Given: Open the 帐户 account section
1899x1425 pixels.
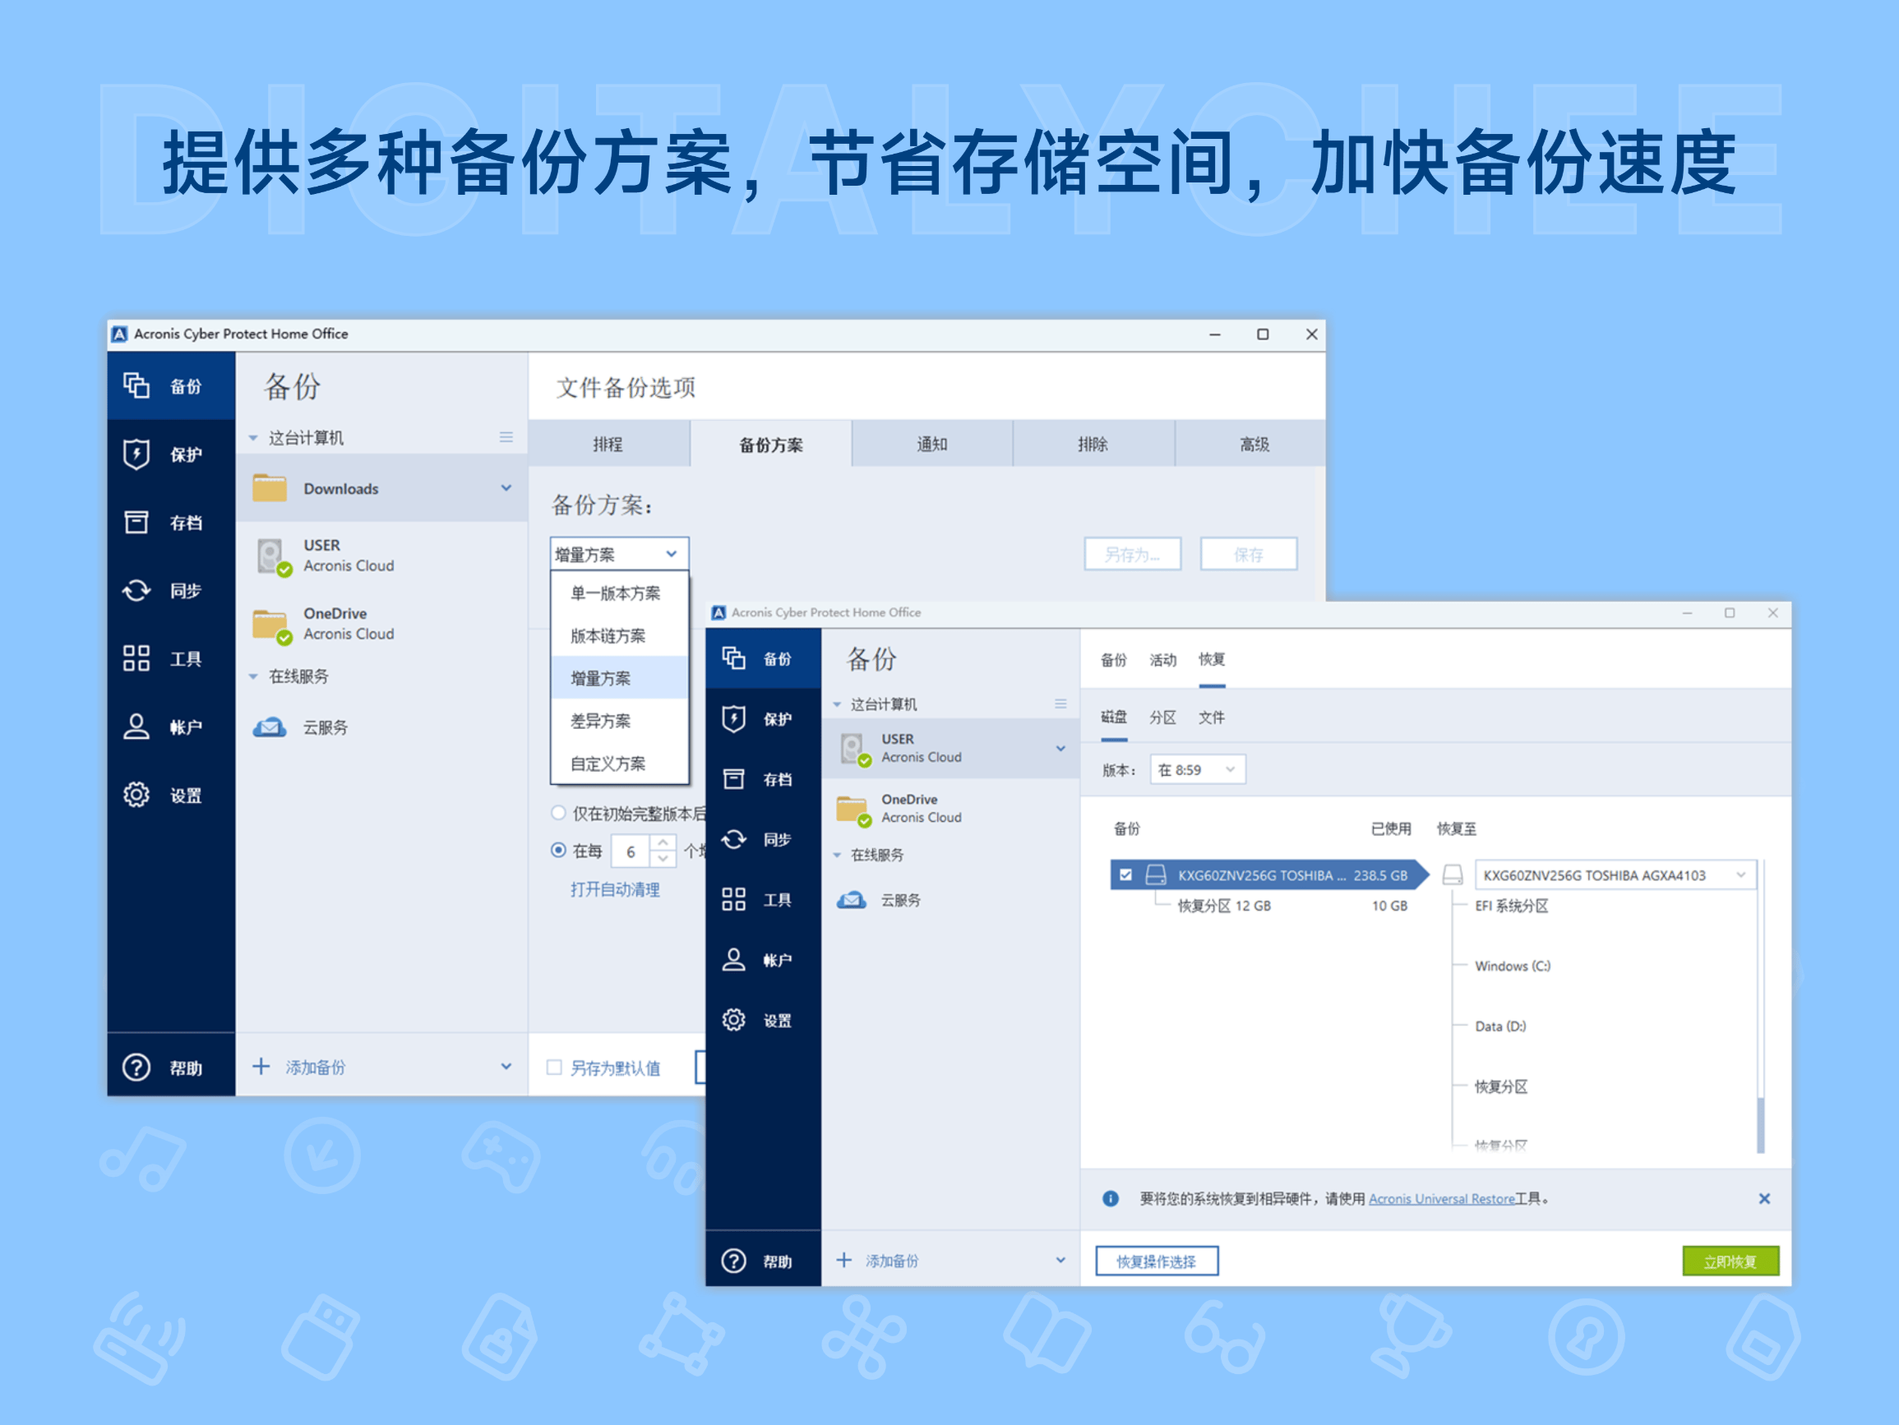Looking at the screenshot, I should tap(137, 727).
